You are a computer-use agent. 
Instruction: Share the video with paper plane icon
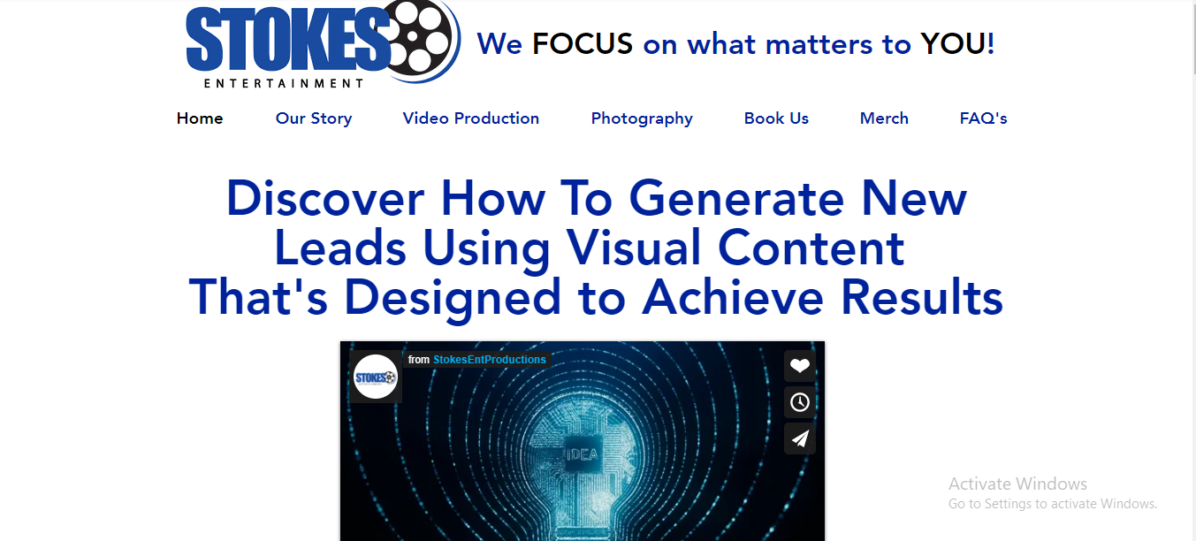800,438
